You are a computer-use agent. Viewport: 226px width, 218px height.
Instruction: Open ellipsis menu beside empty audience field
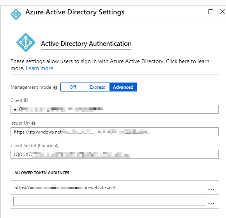point(211,203)
